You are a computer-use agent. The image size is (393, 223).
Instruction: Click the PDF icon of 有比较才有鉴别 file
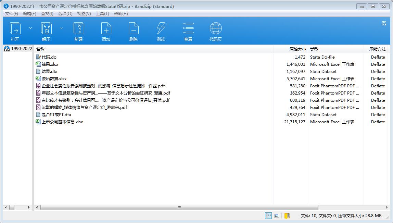pos(38,100)
